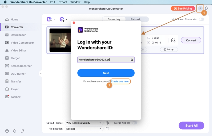Image resolution: width=212 pixels, height=136 pixels.
Task: Toggle the High Speed Conversion switch
Action: point(201,19)
